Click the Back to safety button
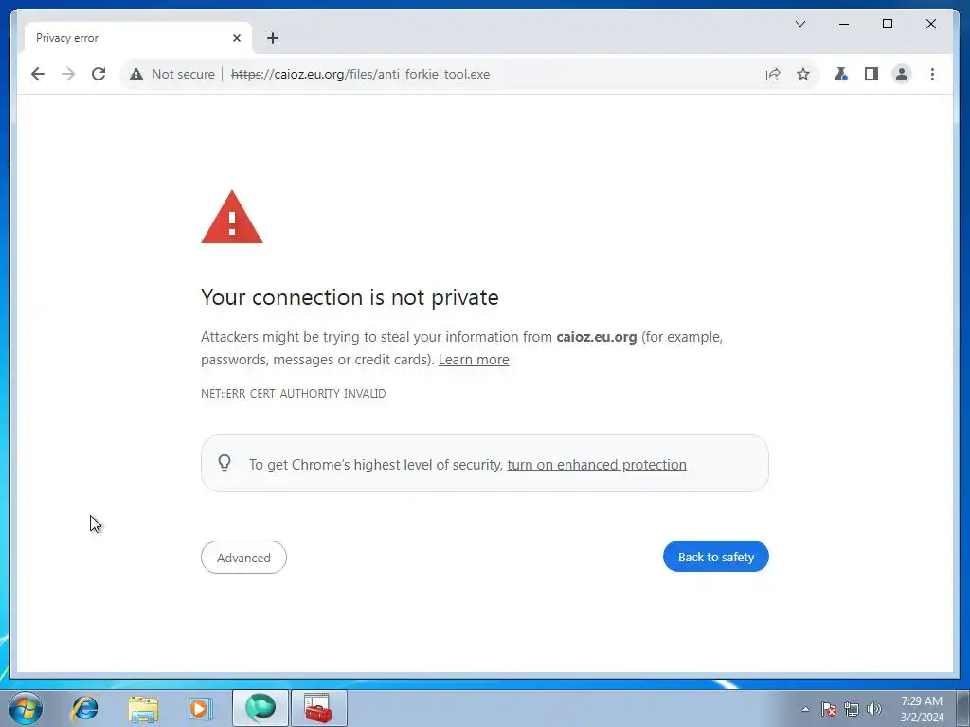This screenshot has height=727, width=970. click(x=716, y=557)
